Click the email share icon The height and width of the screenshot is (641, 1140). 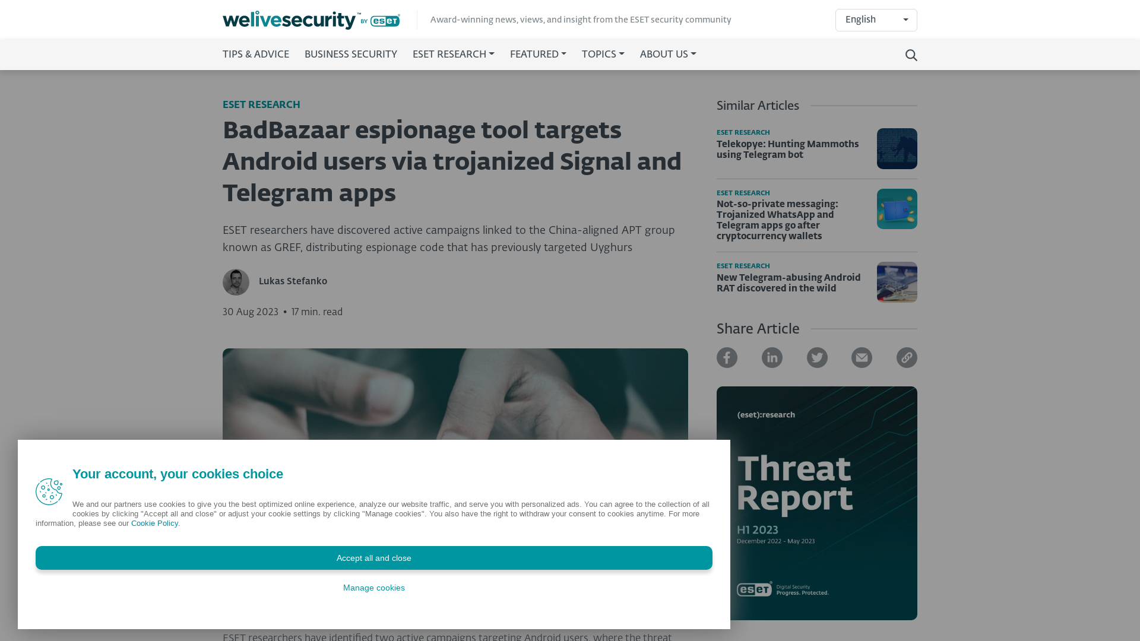862,357
